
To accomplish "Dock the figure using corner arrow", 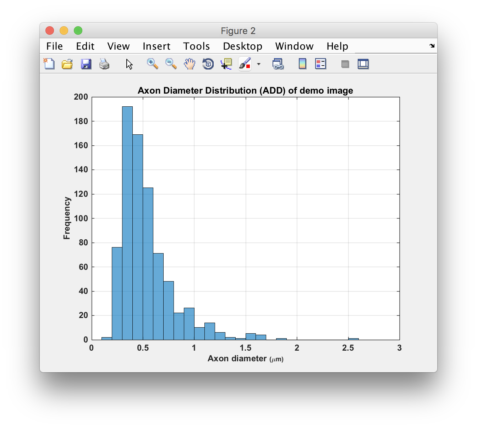I will click(x=432, y=46).
